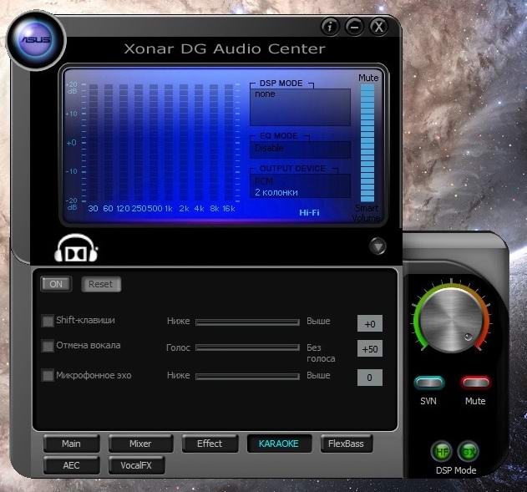Collapse panel with the down arrow button

coord(378,246)
